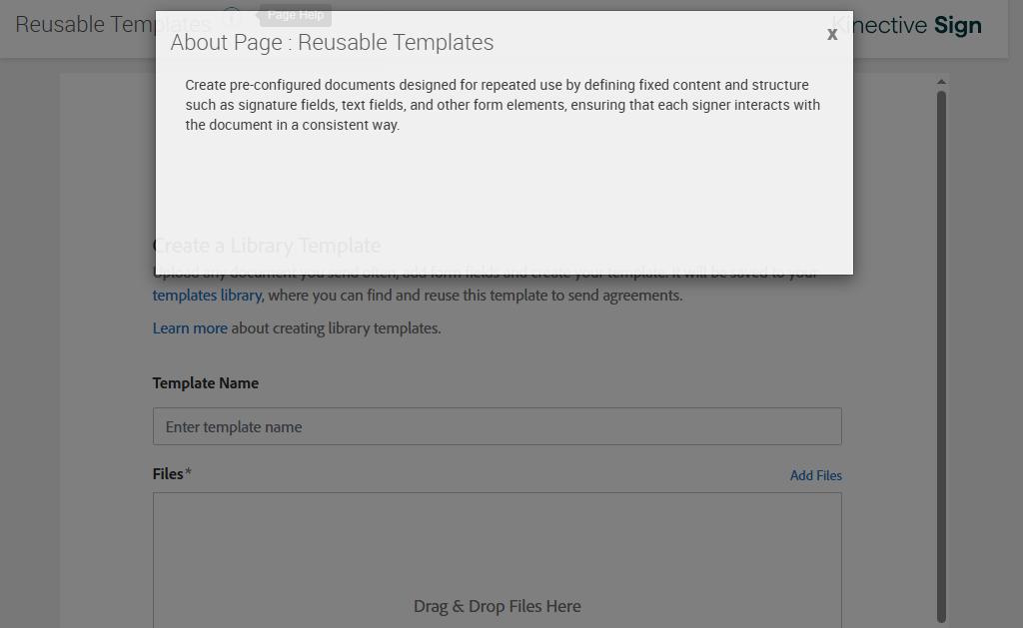Click the About Page dialog title

(x=332, y=43)
